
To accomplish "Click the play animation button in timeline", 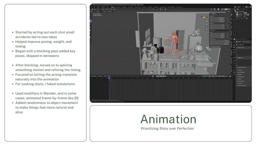I will coord(162,76).
